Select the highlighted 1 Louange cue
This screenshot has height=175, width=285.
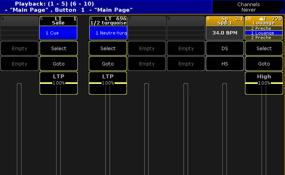click(x=264, y=33)
